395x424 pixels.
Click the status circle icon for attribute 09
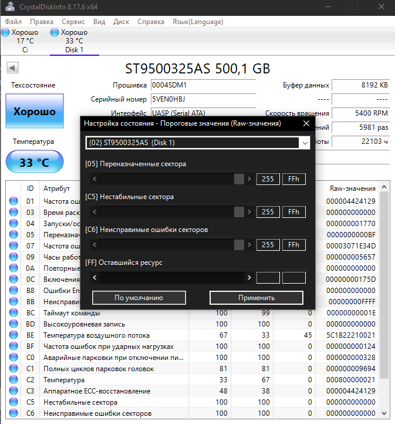(13, 257)
